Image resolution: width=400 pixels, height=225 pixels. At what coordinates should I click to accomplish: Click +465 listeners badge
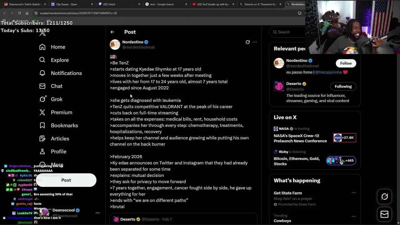click(x=341, y=161)
